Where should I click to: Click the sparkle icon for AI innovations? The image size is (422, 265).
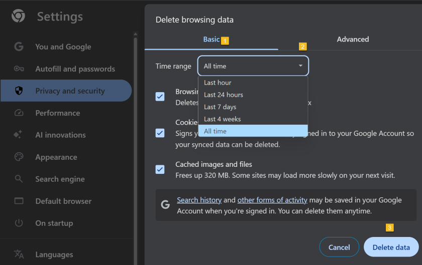(19, 135)
